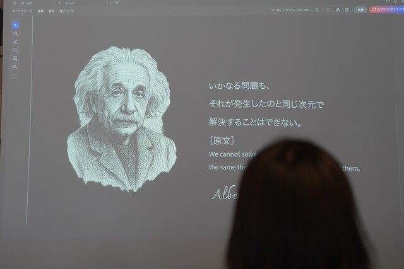Image resolution: width=404 pixels, height=269 pixels.
Task: Open more tools ellipsis in the quick toolbar
Action: tap(15, 74)
